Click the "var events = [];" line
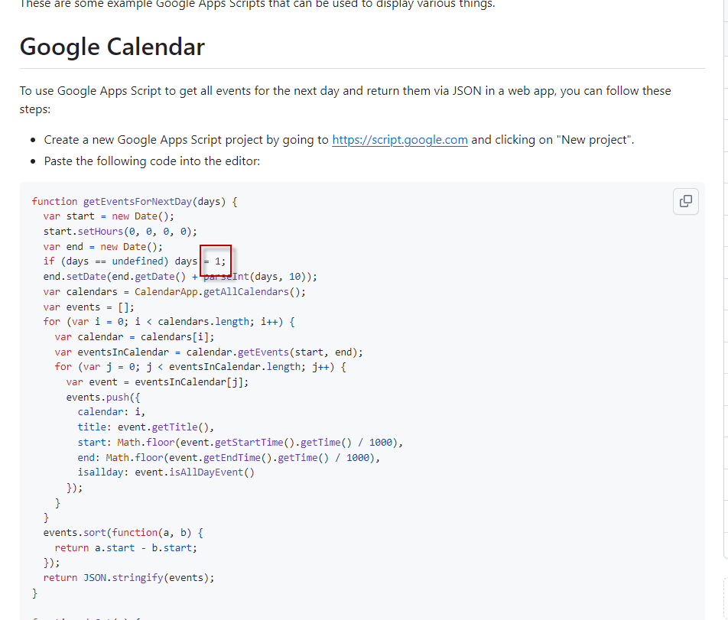Image resolution: width=728 pixels, height=620 pixels. 89,307
